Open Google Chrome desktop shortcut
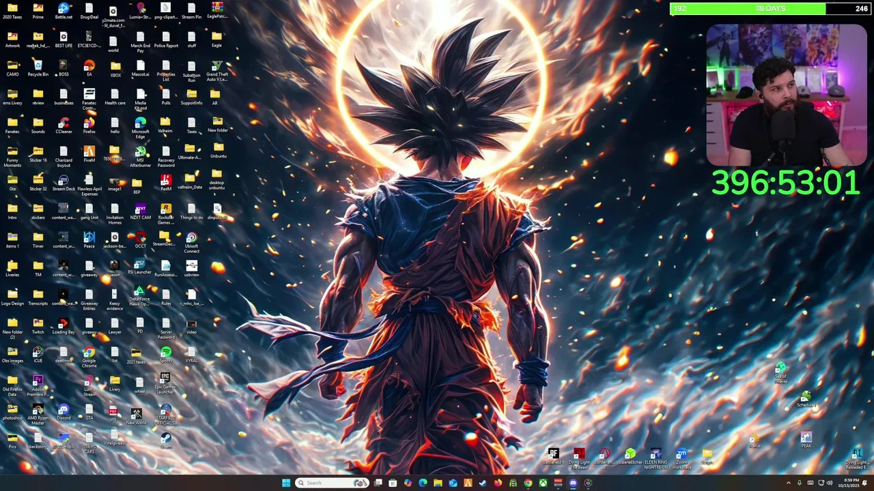Image resolution: width=874 pixels, height=491 pixels. click(89, 357)
